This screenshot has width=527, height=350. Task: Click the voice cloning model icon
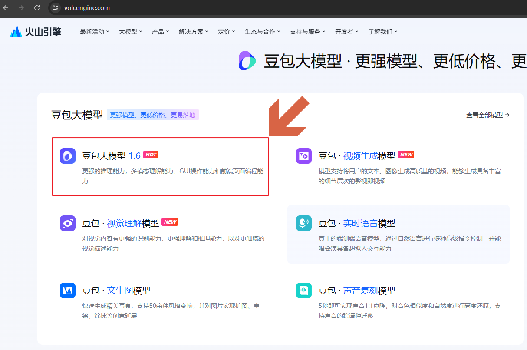click(x=304, y=291)
